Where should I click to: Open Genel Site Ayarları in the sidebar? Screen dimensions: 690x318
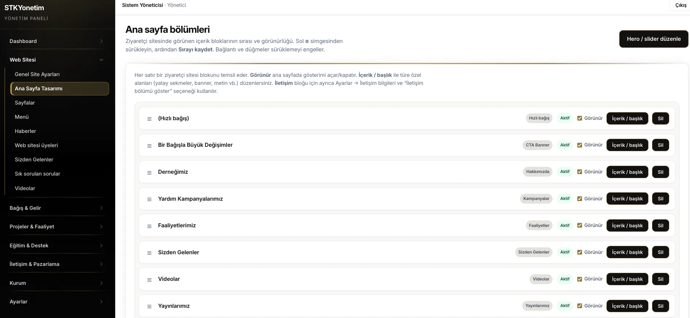point(37,74)
